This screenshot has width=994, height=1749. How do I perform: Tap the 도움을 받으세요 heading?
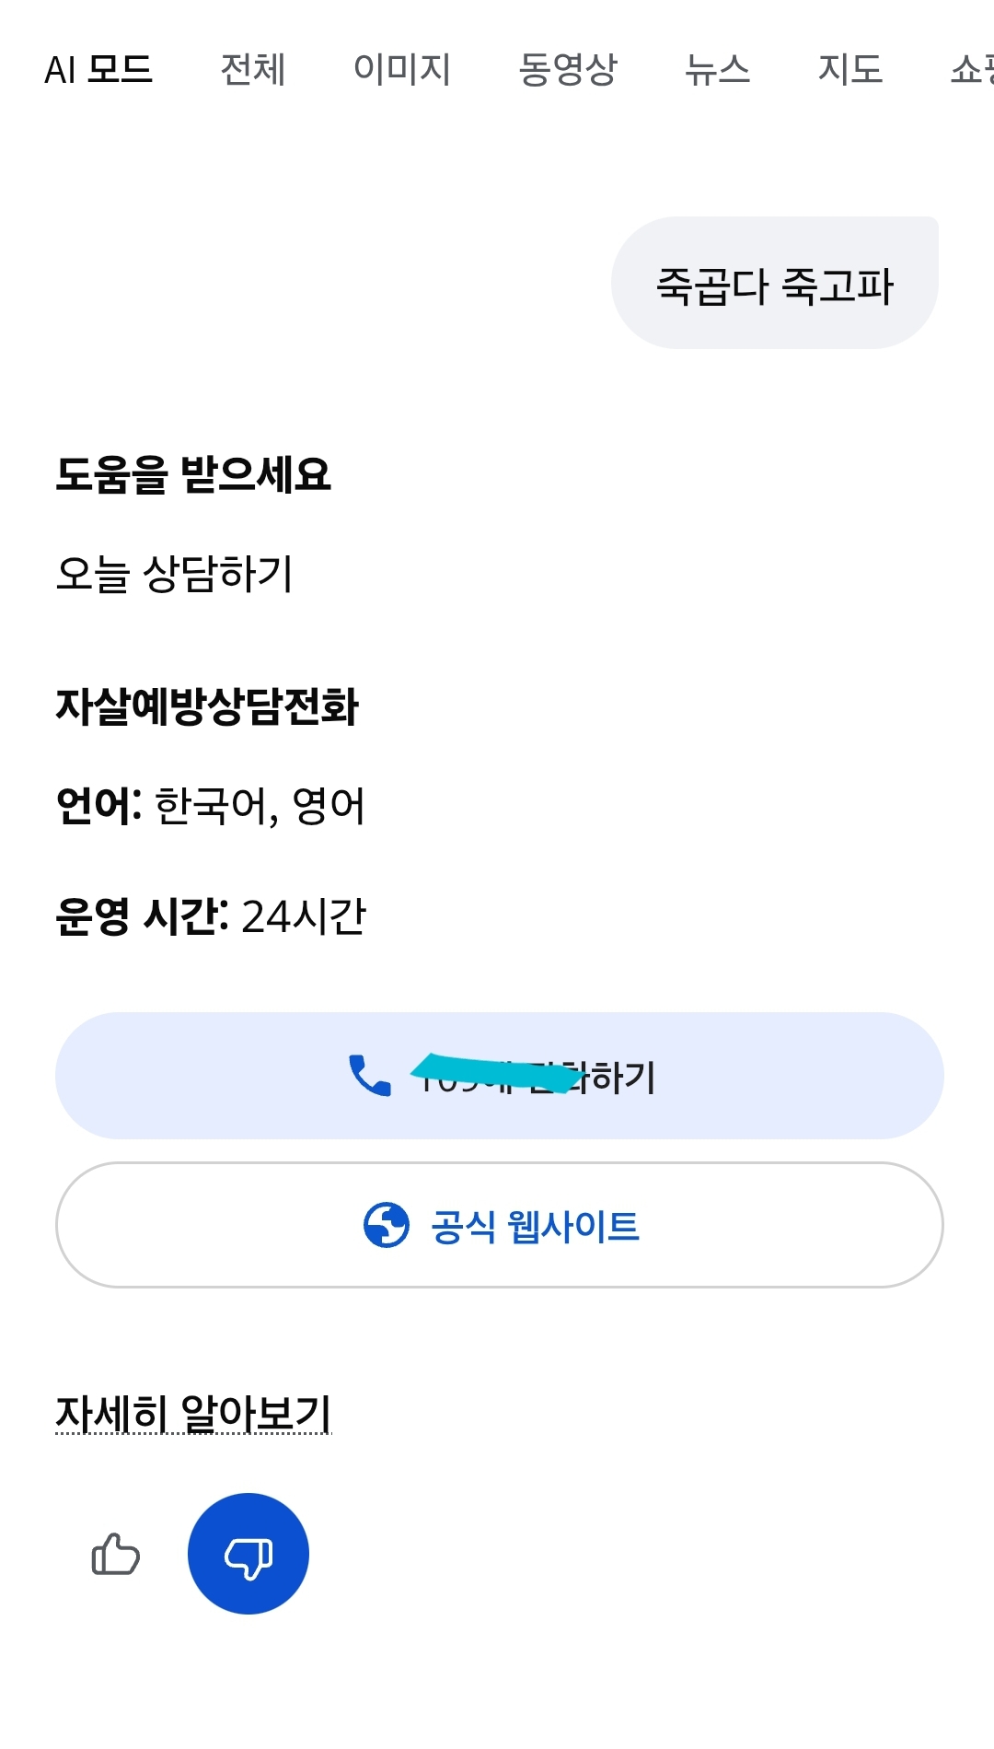pyautogui.click(x=193, y=474)
